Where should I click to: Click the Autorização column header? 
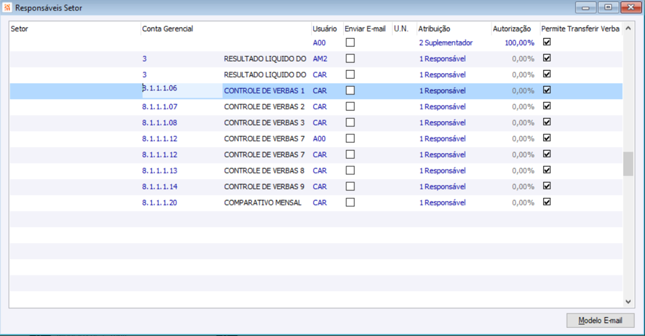pos(516,29)
